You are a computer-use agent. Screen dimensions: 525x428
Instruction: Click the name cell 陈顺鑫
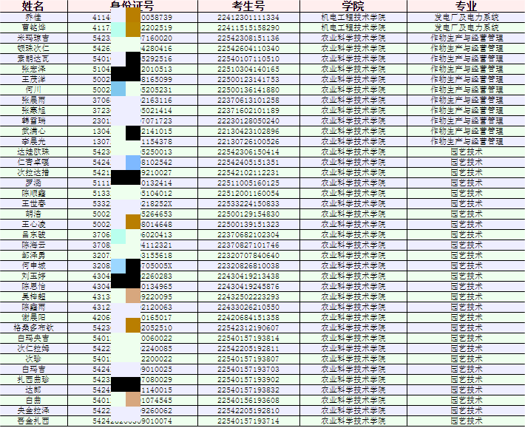pyautogui.click(x=33, y=193)
